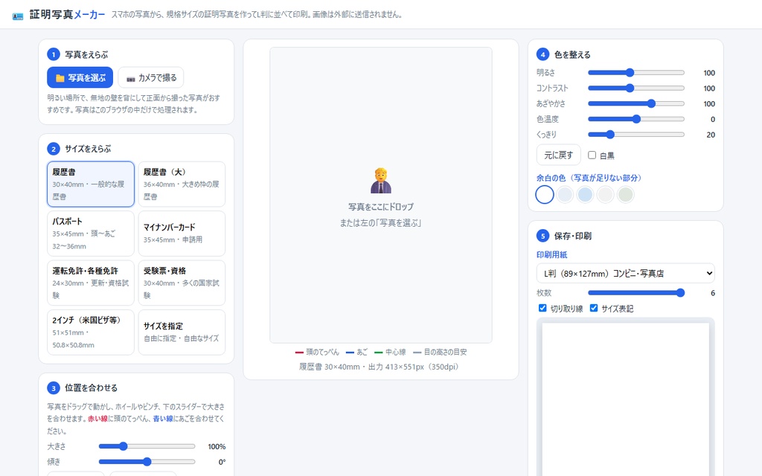Viewport: 762px width, 476px height.
Task: Click the ID card logo icon
Action: pos(18,16)
